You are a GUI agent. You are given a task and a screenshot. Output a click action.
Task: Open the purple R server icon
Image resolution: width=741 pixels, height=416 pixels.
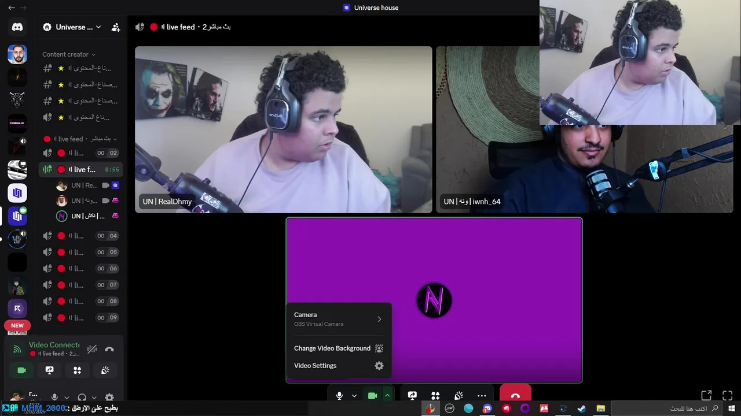(x=17, y=309)
